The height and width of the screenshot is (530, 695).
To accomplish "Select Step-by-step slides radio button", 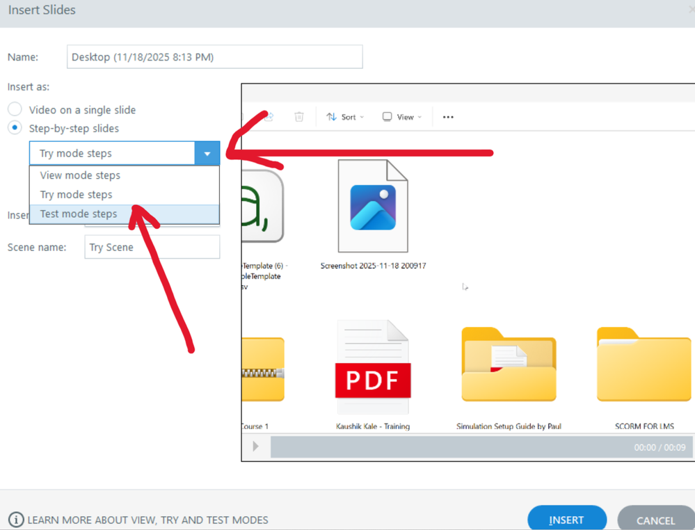I will (x=15, y=127).
